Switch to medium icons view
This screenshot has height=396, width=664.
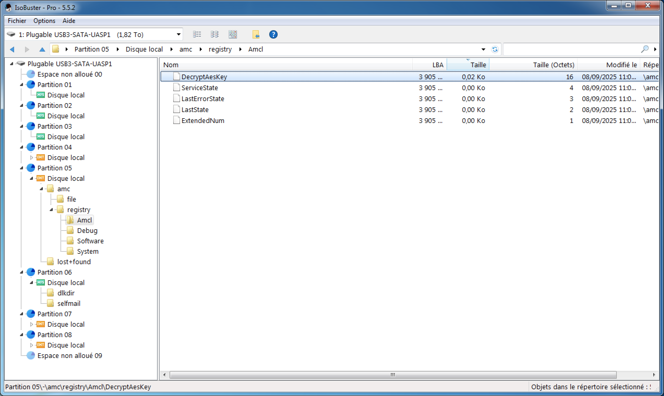tap(214, 34)
